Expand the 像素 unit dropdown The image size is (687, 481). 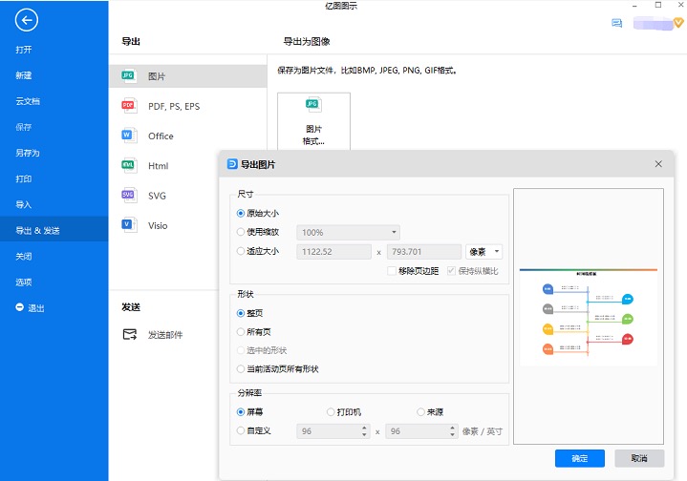pos(484,252)
